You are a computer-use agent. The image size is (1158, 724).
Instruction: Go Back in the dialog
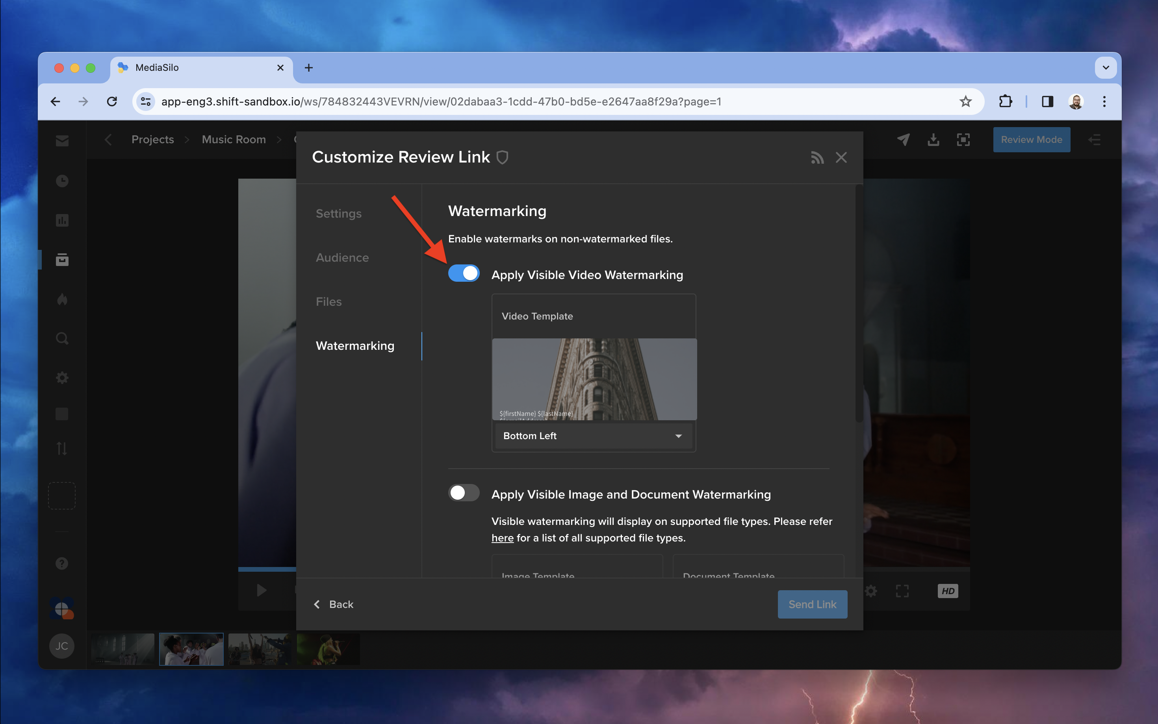pyautogui.click(x=334, y=604)
